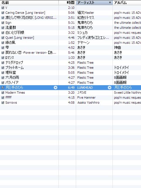Click artist name 猫叉Master
The height and width of the screenshot is (188, 141).
[x=86, y=13]
